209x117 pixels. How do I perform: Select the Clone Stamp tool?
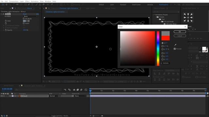point(40,5)
